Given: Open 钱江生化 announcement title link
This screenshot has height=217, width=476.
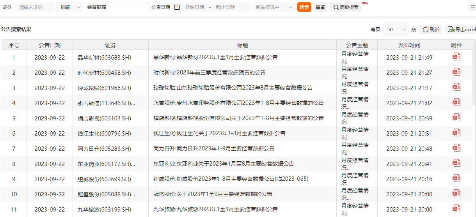Looking at the screenshot, I should point(219,133).
